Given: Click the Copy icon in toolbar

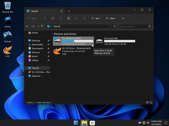Looking at the screenshot, I should (x=53, y=18).
